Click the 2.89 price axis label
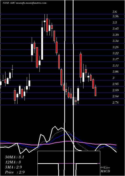Screen dimensions: 125x176 point(115,90)
